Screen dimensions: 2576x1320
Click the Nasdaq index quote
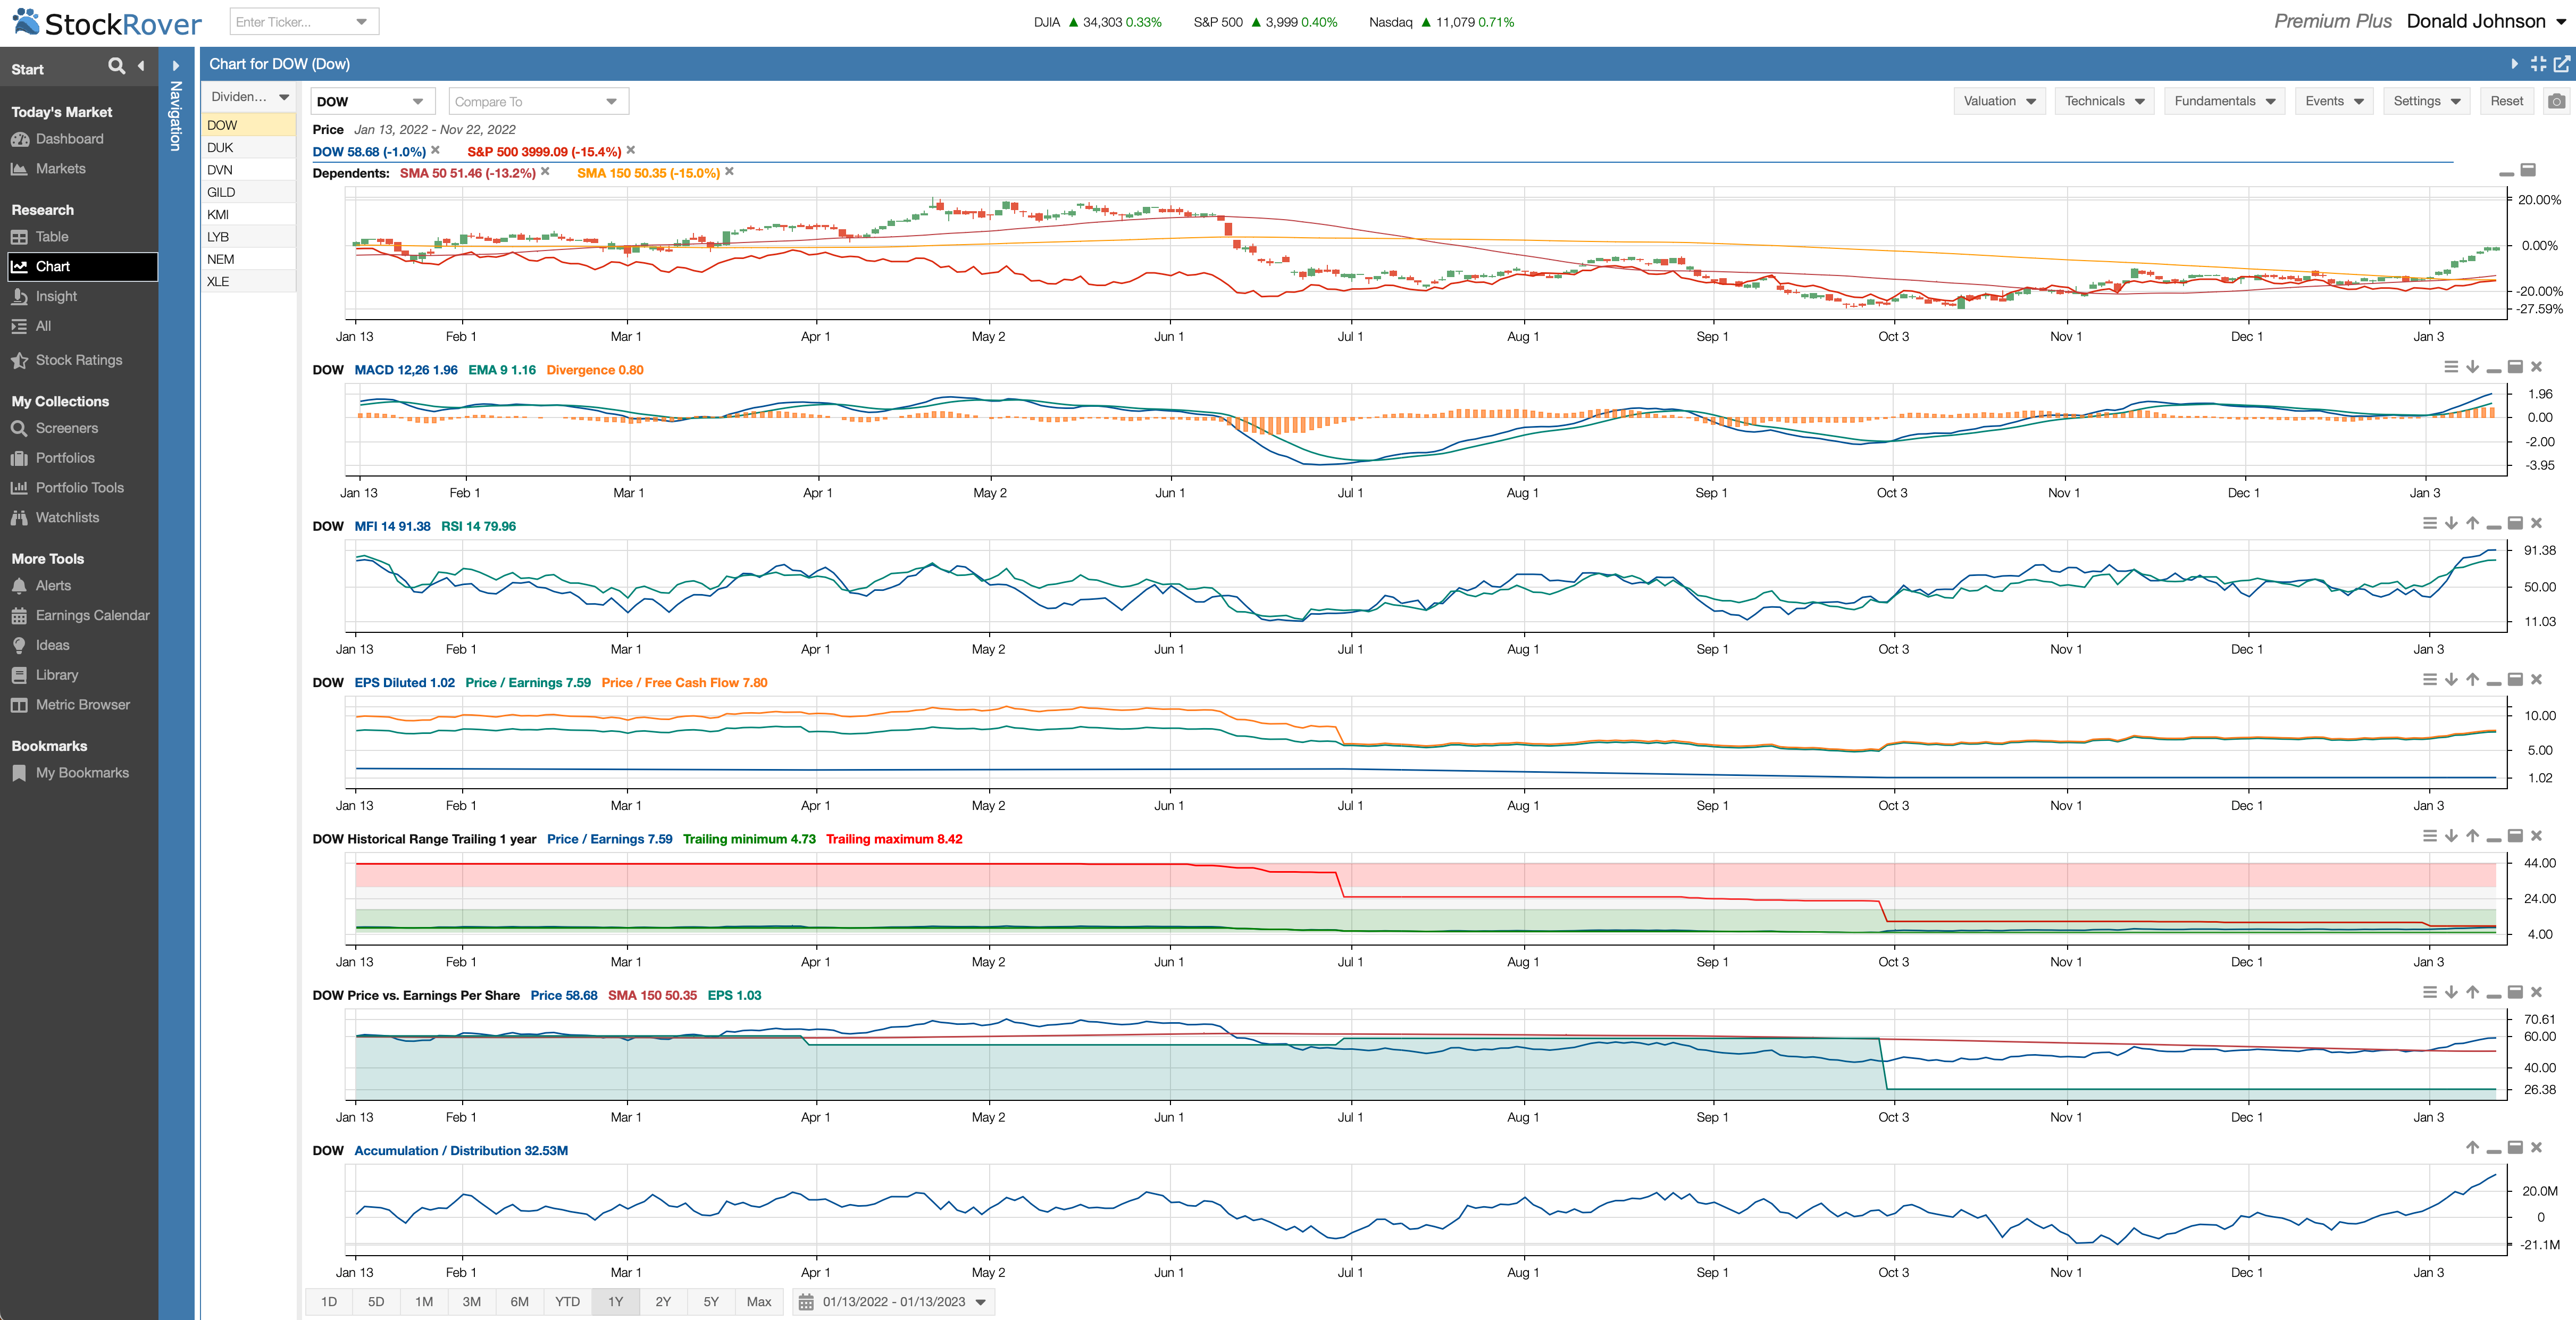(1441, 22)
